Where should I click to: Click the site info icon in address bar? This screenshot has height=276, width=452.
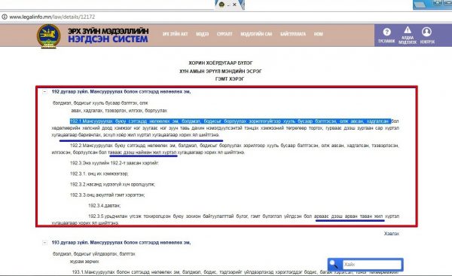[5, 17]
